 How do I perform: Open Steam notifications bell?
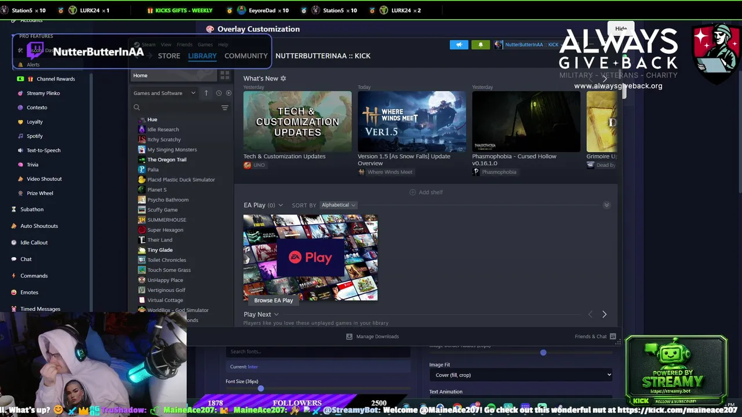480,45
